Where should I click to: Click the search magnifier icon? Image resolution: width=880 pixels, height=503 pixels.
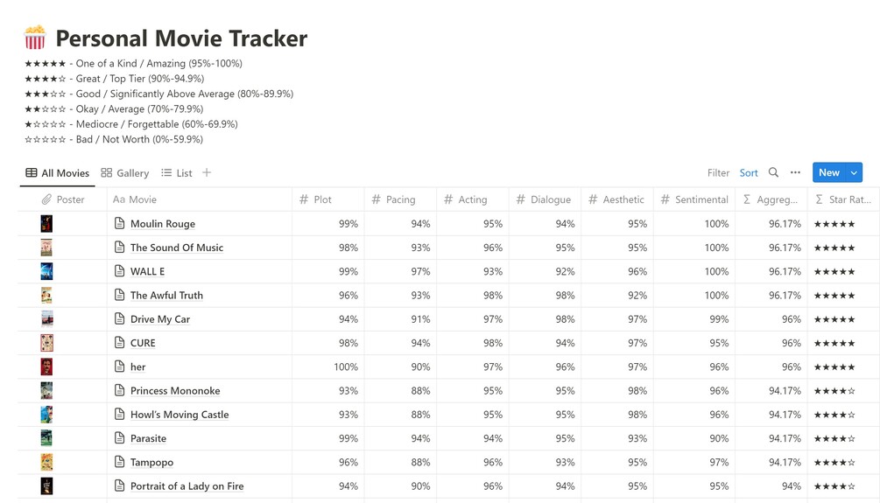pos(773,173)
